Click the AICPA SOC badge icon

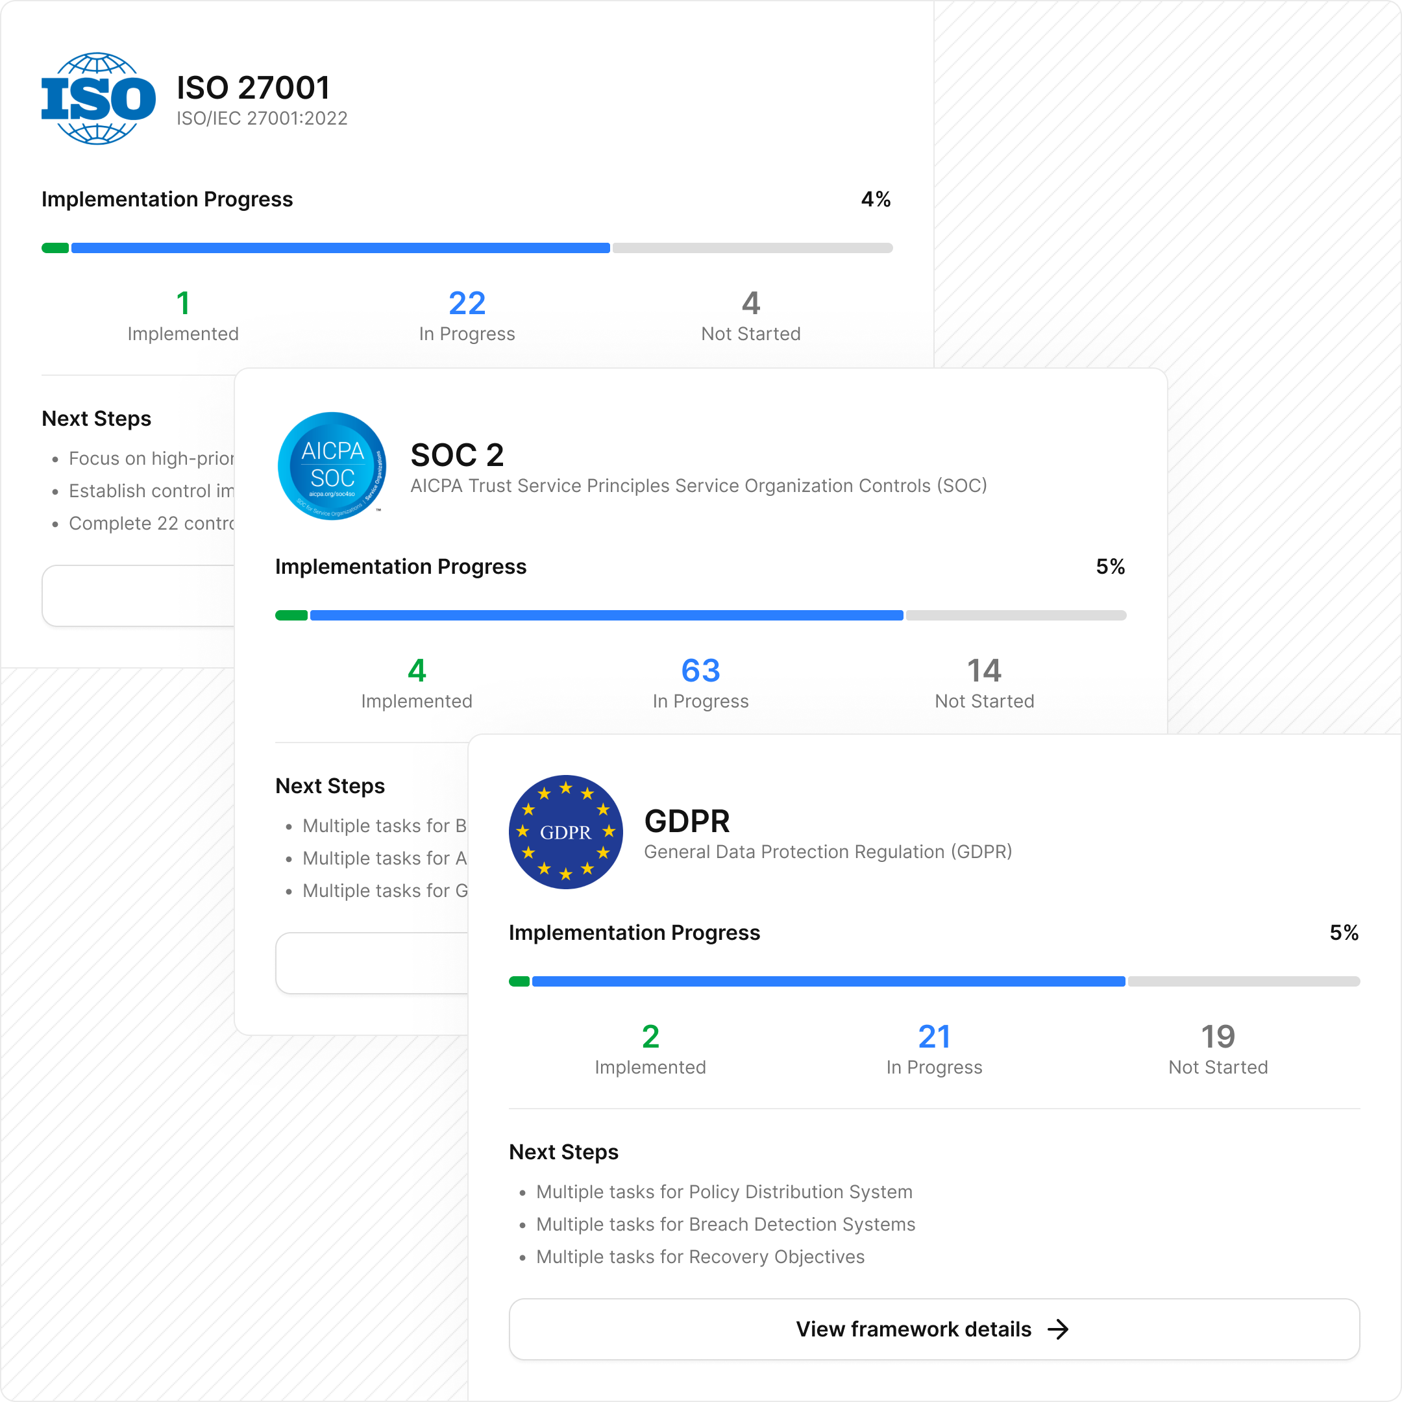coord(332,466)
